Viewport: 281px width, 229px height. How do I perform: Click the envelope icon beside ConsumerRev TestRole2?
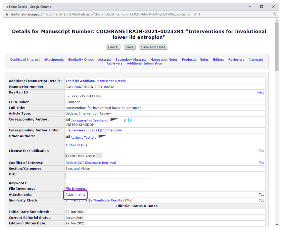point(67,120)
